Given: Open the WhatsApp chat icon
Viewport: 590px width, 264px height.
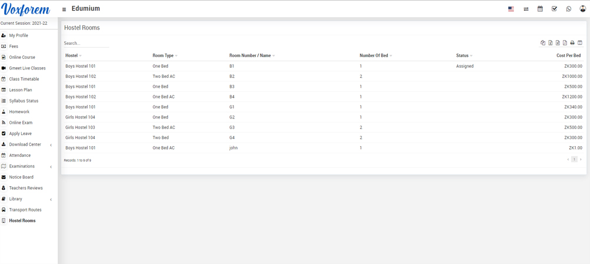Looking at the screenshot, I should [569, 9].
